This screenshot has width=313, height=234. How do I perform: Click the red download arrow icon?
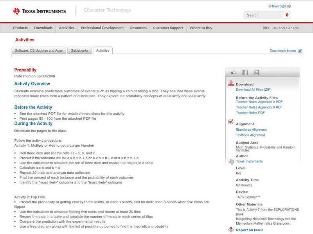click(x=231, y=83)
